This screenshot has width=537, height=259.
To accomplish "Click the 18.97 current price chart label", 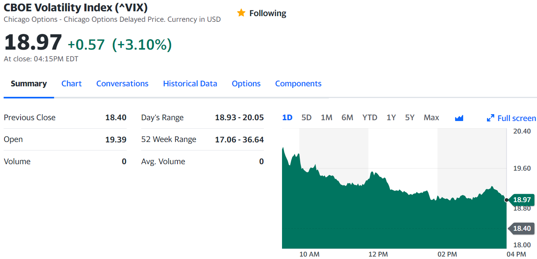I will 521,200.
